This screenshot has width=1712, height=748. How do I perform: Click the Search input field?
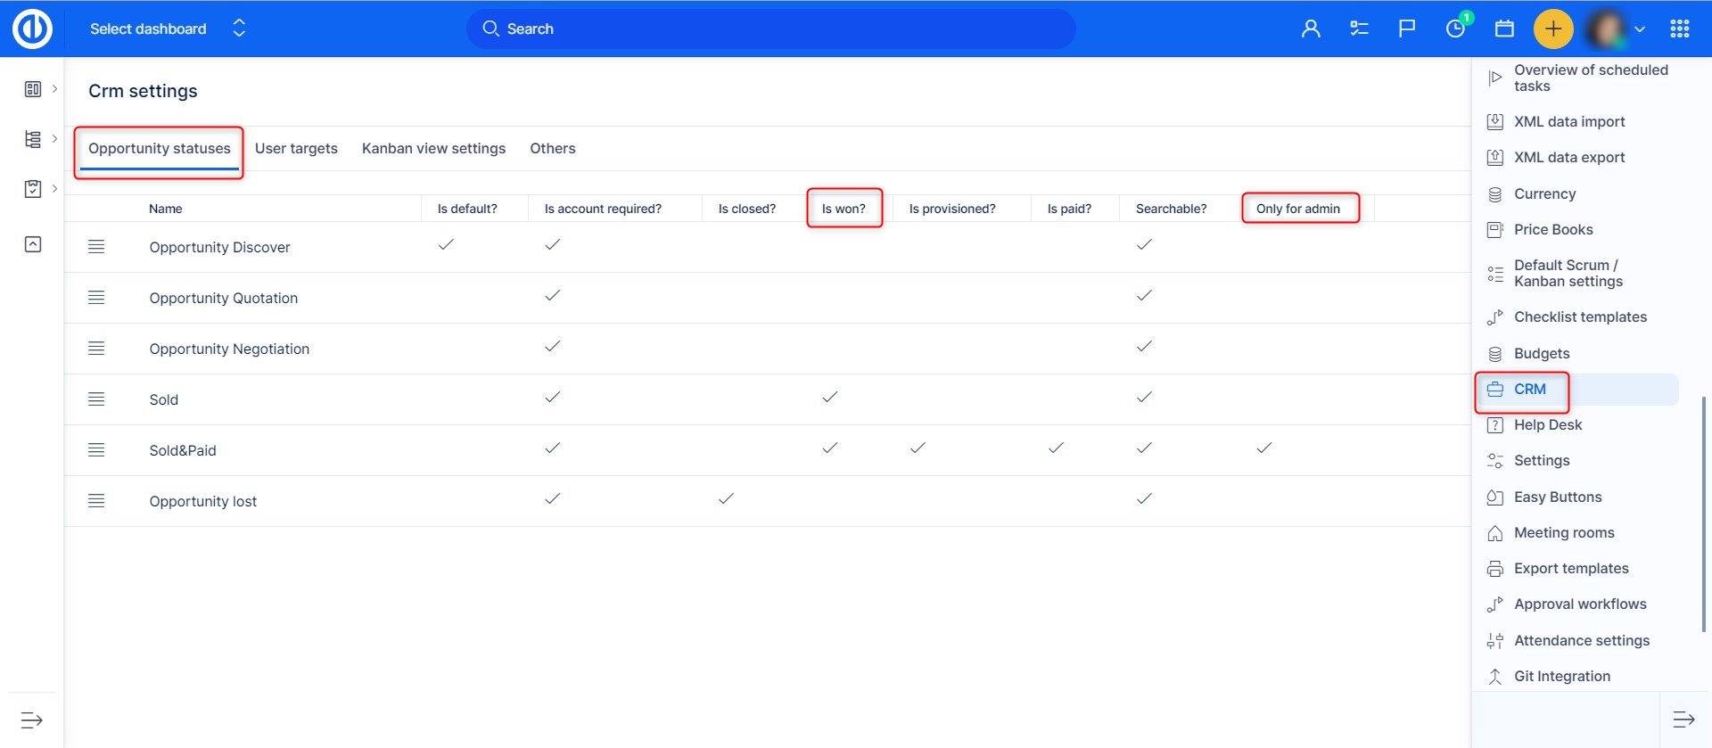tap(770, 29)
